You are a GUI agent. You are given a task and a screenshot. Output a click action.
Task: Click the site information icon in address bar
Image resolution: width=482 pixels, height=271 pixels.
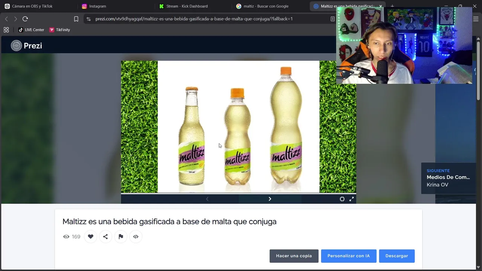pyautogui.click(x=88, y=19)
